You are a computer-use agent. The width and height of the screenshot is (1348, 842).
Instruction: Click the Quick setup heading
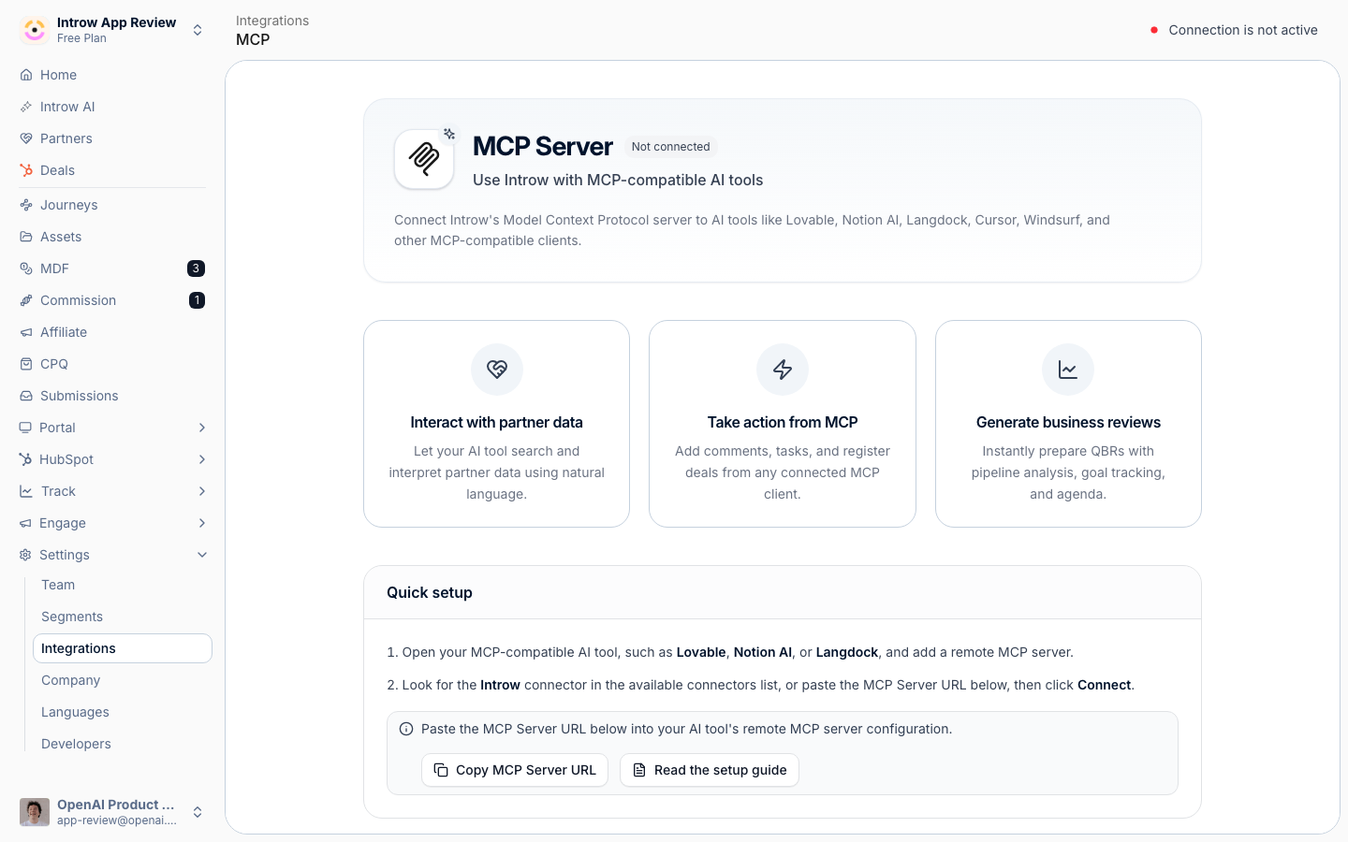430,592
